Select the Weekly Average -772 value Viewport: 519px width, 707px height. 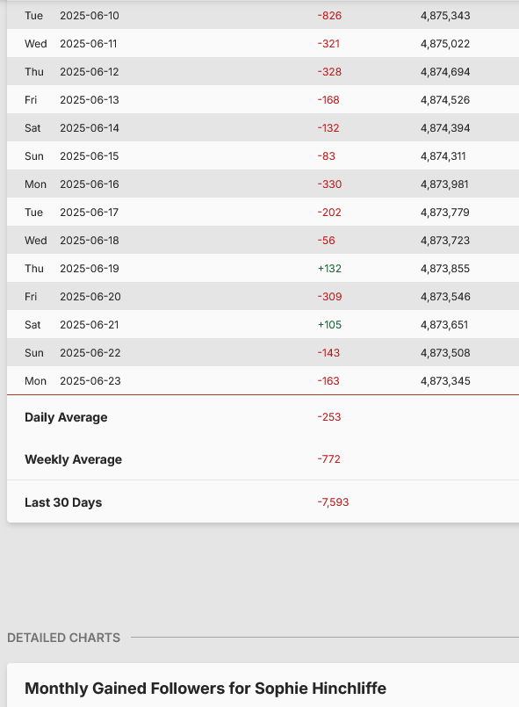click(328, 459)
